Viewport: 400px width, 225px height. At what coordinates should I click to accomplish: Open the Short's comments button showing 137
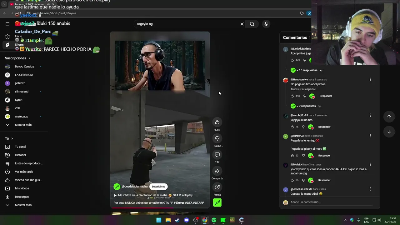pos(217,155)
